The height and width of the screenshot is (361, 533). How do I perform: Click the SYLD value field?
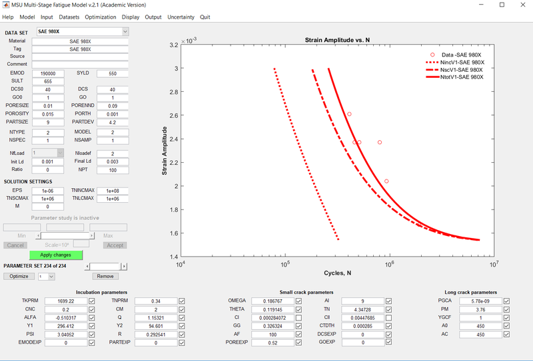pyautogui.click(x=113, y=74)
